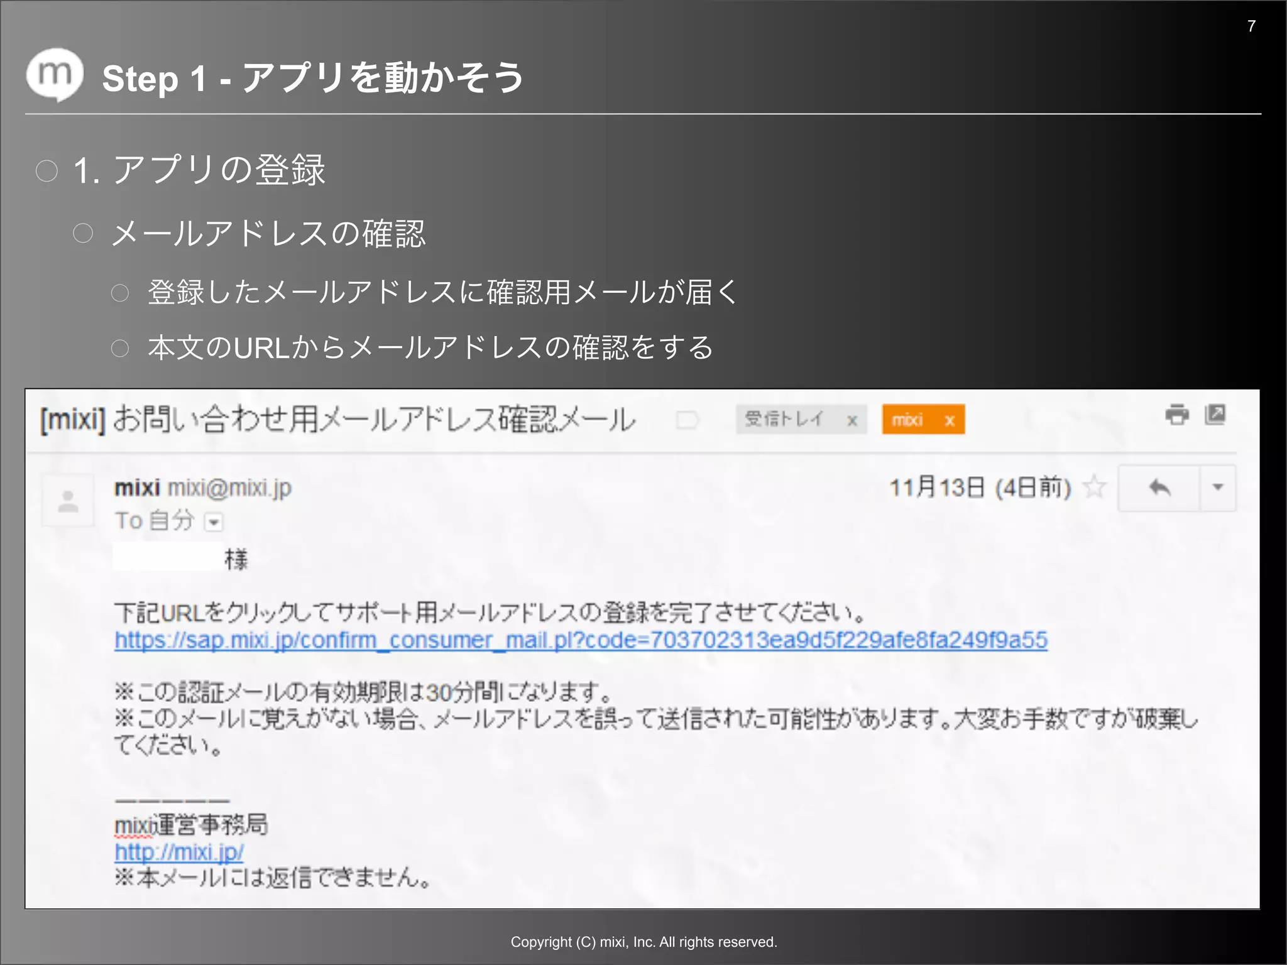Click the slide page number 7
The width and height of the screenshot is (1287, 965).
(1251, 26)
